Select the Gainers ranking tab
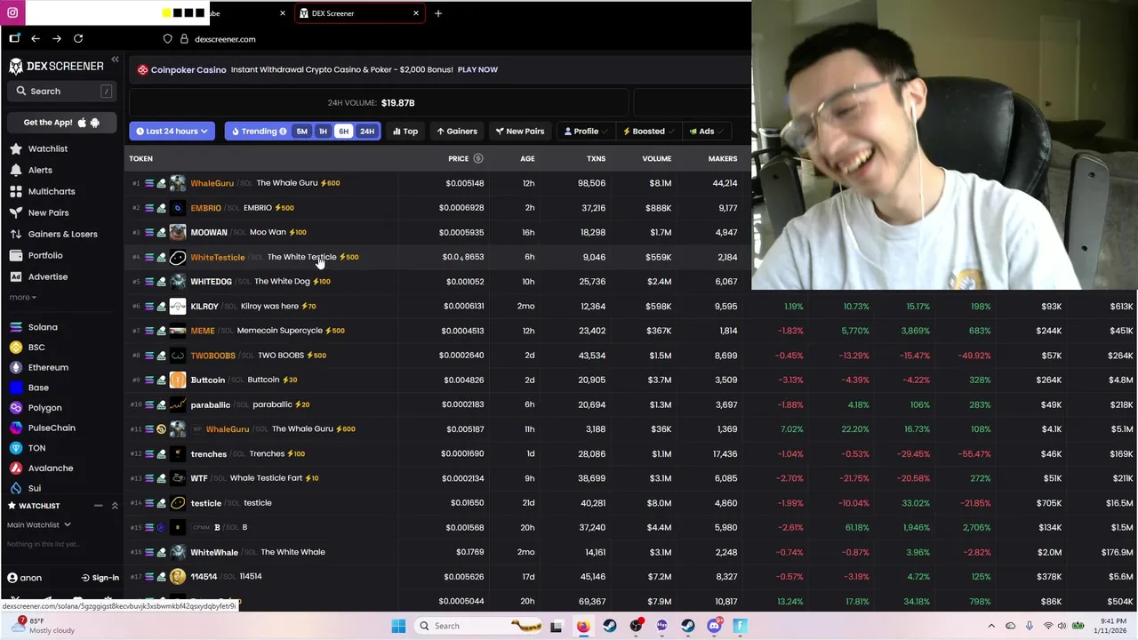This screenshot has width=1138, height=640. 457,132
